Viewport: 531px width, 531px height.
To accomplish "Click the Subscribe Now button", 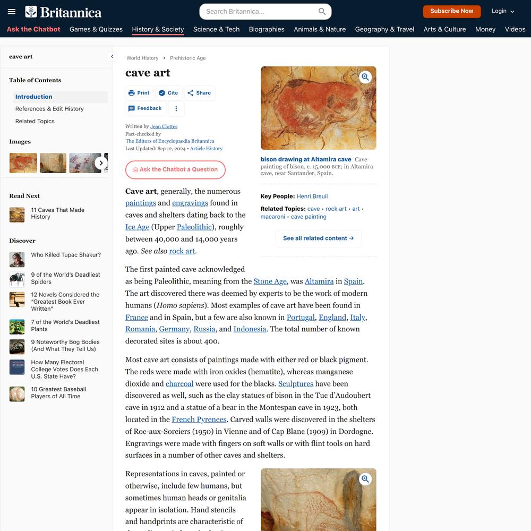I will (x=451, y=11).
